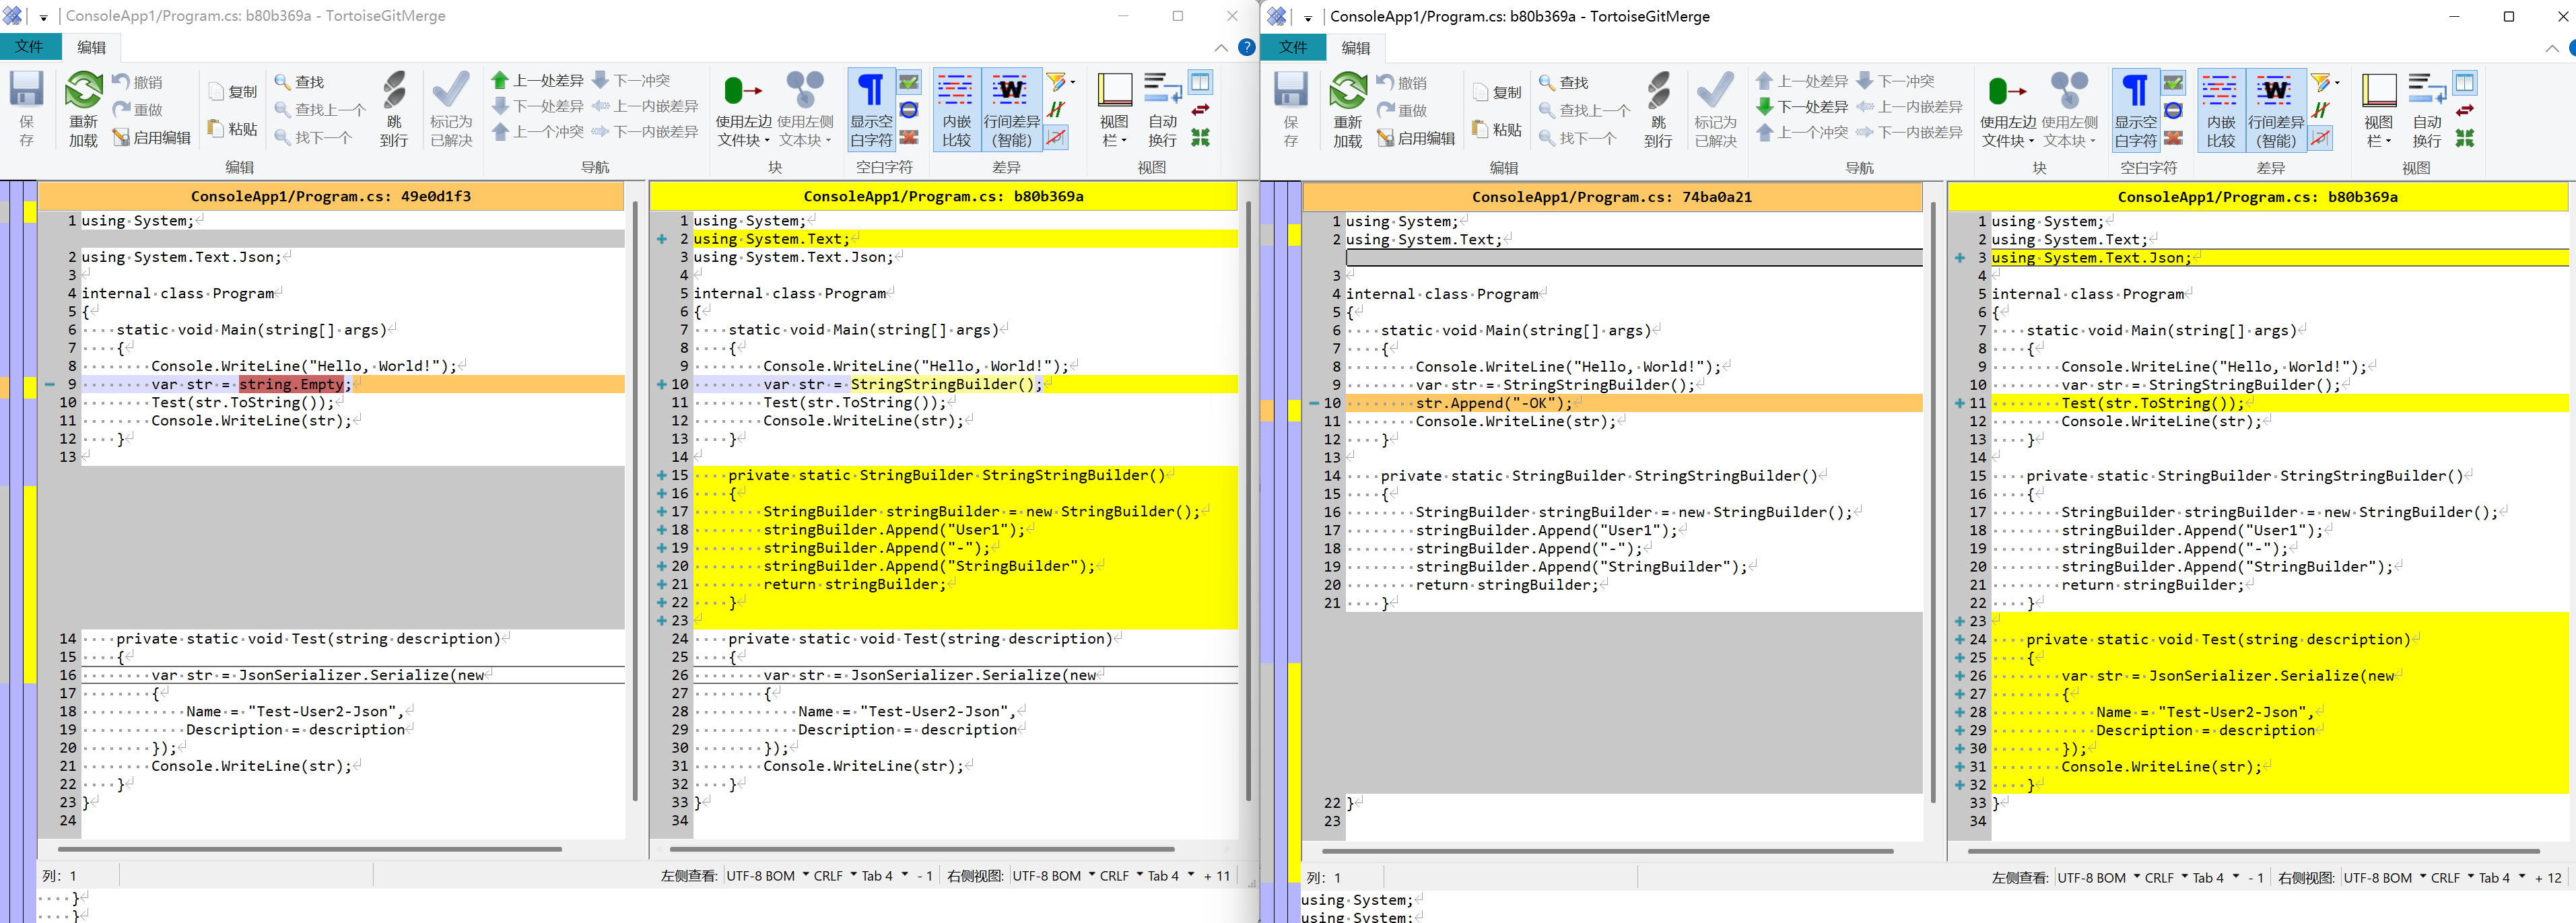
Task: Toggle 行间差异(智能) in left window ribbon
Action: pos(1011,108)
